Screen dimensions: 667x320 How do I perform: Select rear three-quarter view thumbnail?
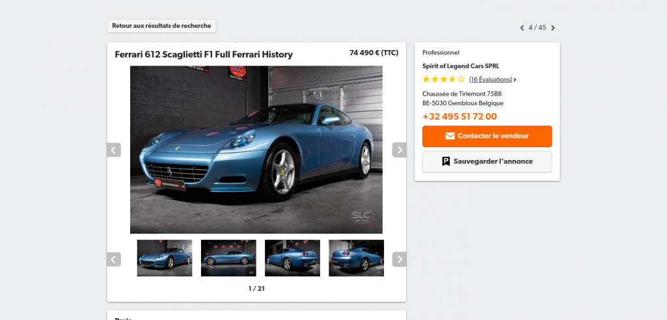[x=292, y=258]
